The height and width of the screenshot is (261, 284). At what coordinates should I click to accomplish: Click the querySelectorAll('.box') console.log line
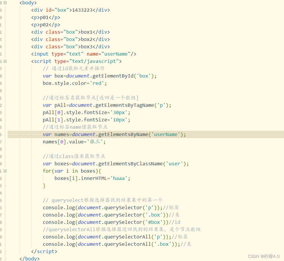tap(117, 244)
